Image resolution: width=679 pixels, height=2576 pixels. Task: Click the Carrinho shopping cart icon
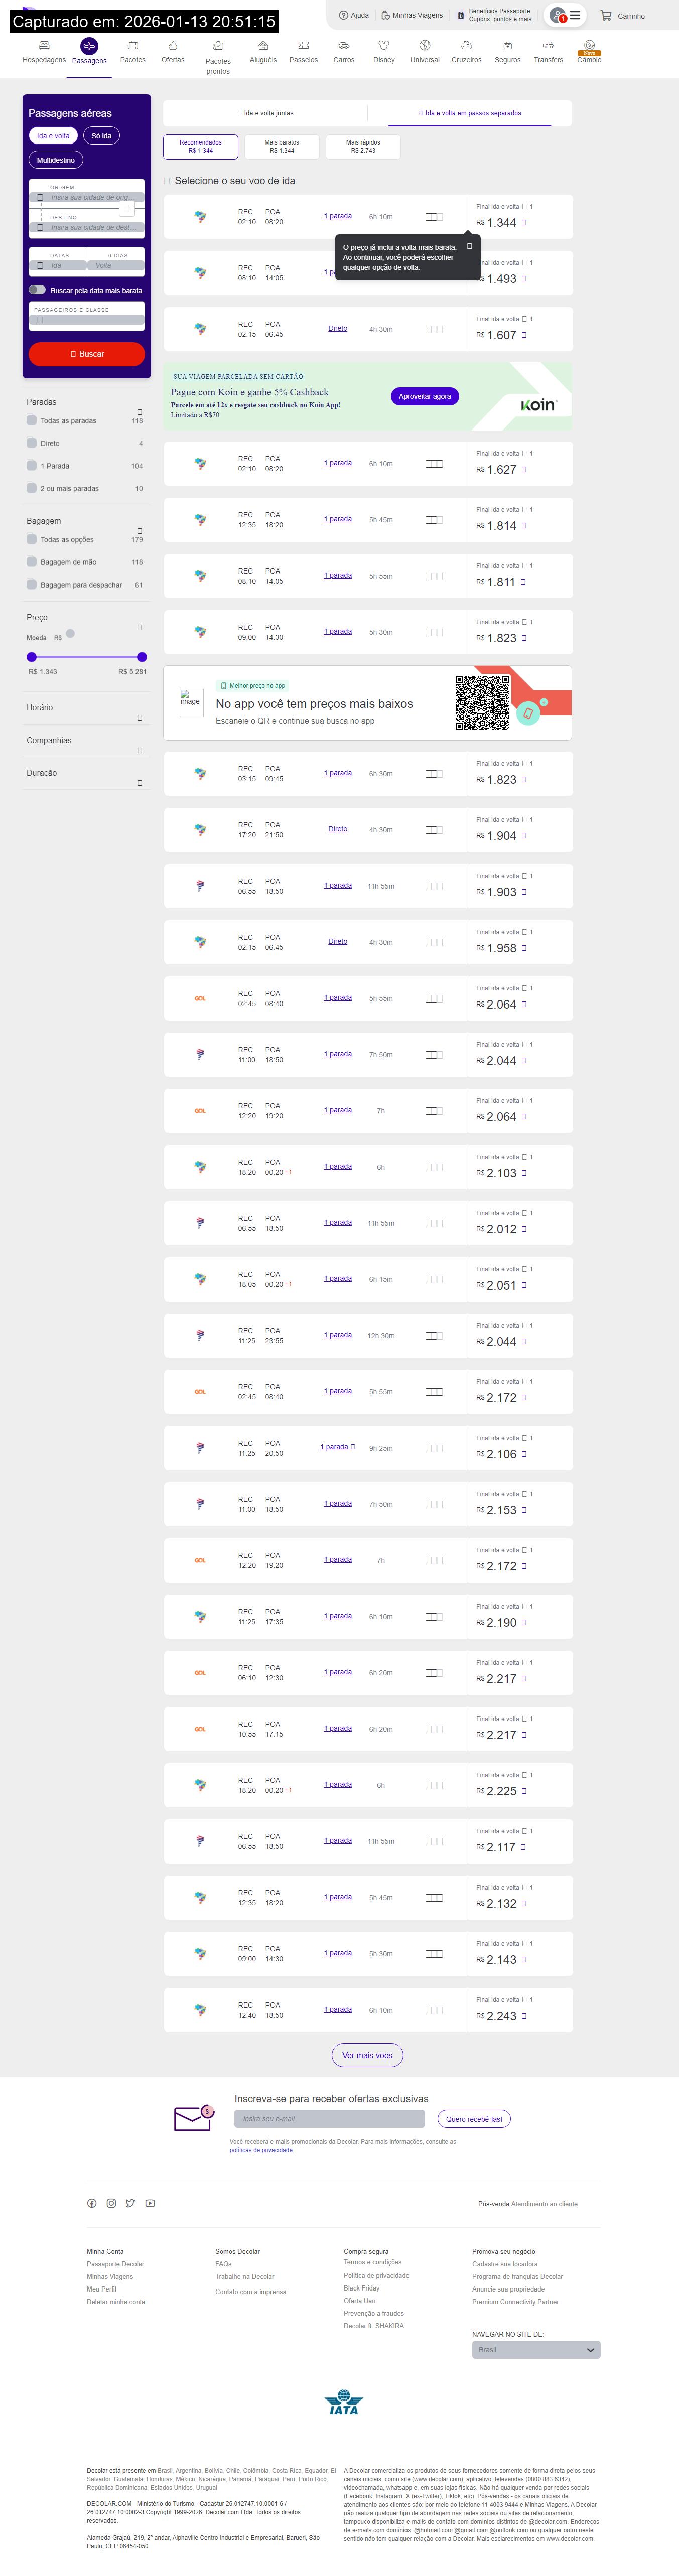pyautogui.click(x=606, y=16)
